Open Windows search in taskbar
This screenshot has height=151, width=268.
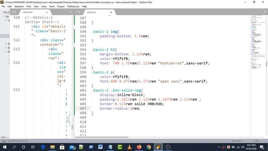click(x=14, y=147)
